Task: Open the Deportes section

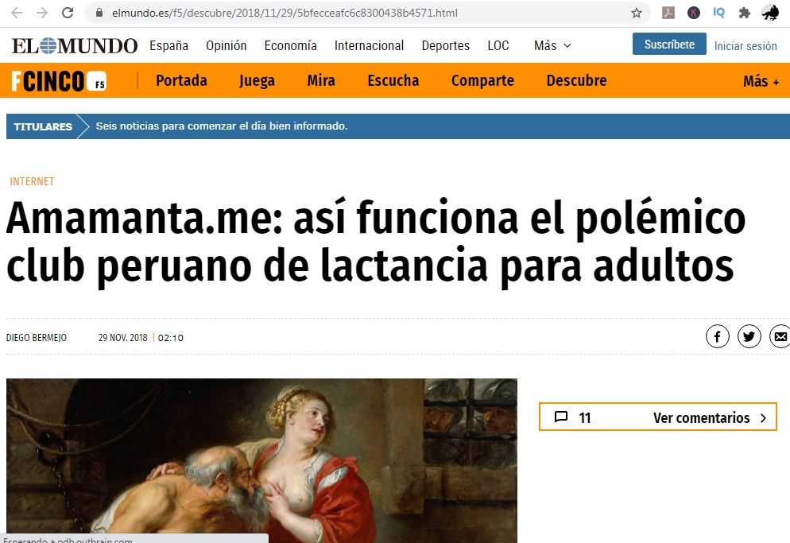Action: tap(445, 46)
